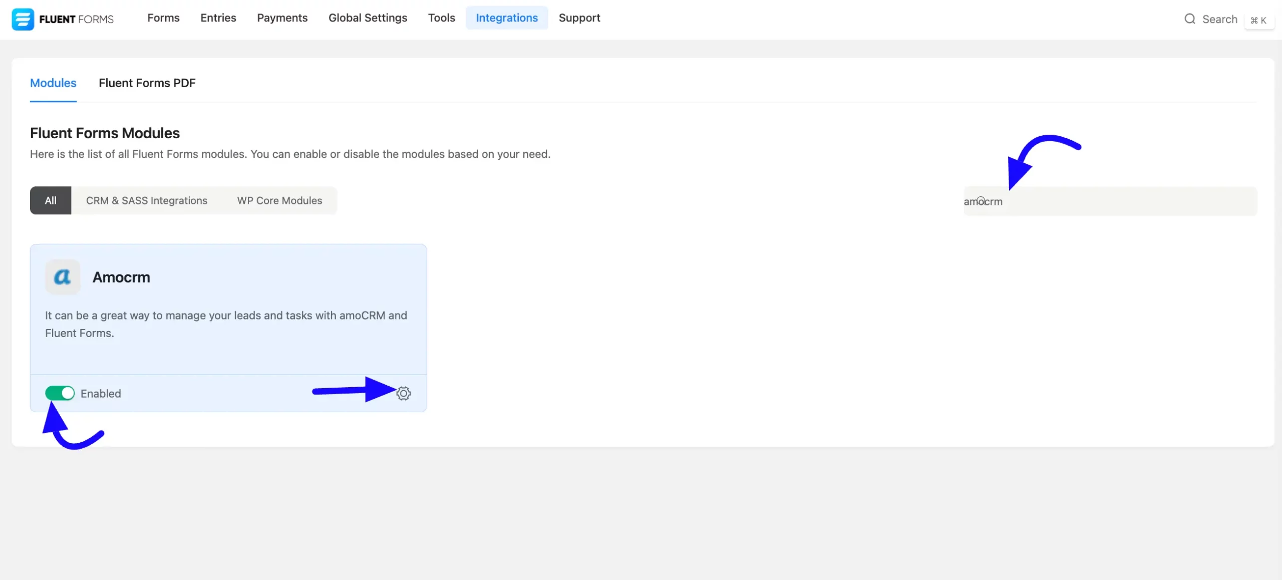This screenshot has height=580, width=1282.
Task: Click the magnifier icon in module search field
Action: click(x=981, y=201)
